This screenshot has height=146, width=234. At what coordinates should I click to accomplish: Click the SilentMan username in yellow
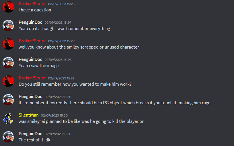(29, 115)
